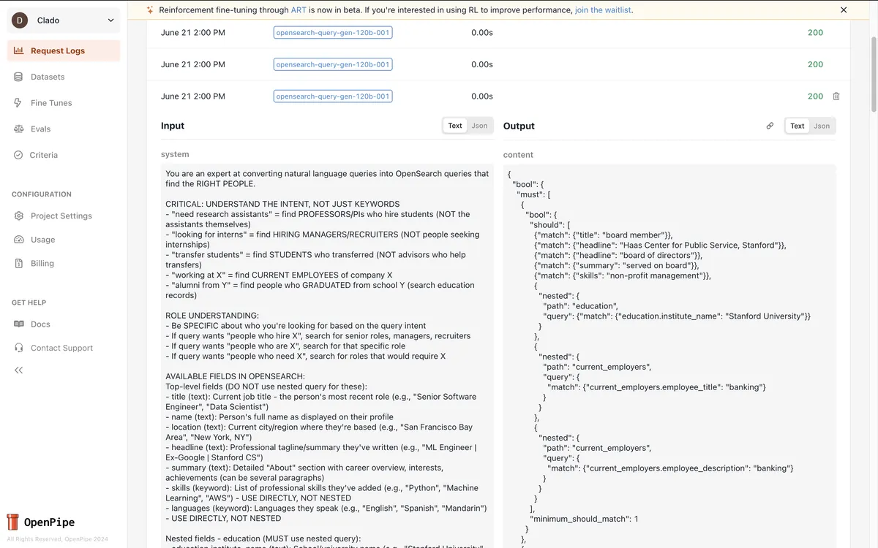Click the join the waitlist link
The width and height of the screenshot is (878, 548).
point(603,10)
